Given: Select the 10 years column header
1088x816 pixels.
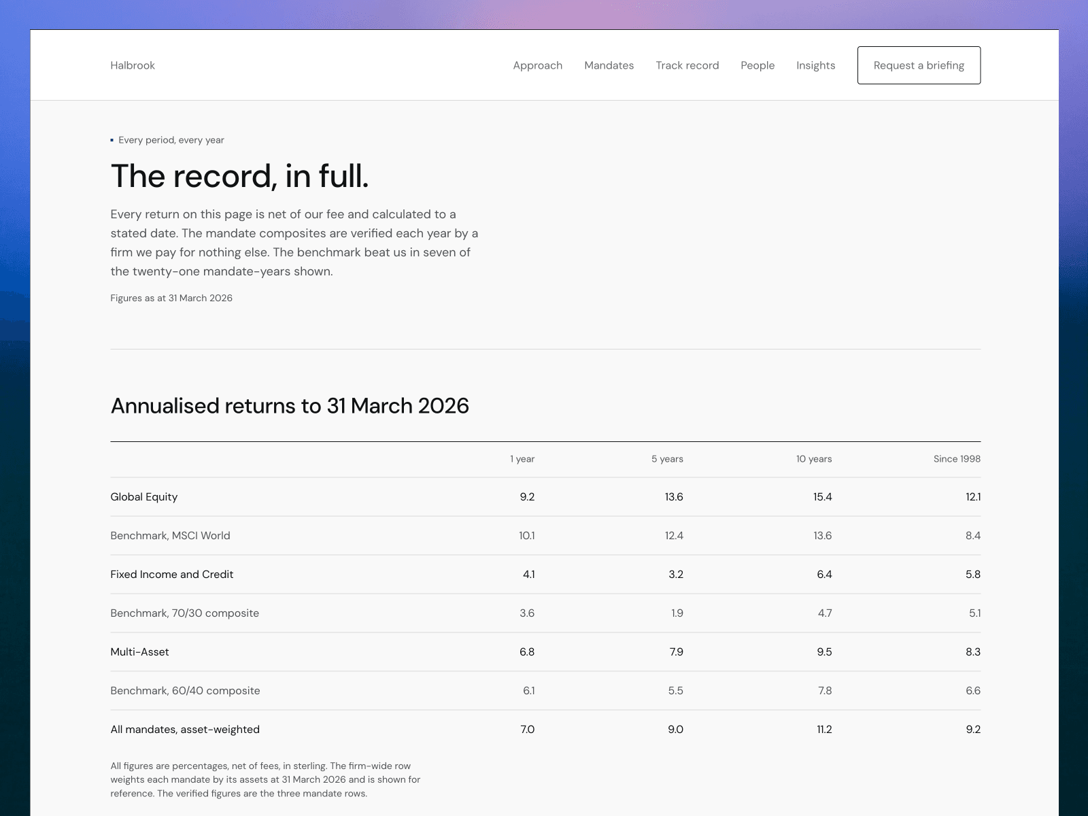Looking at the screenshot, I should pyautogui.click(x=814, y=459).
